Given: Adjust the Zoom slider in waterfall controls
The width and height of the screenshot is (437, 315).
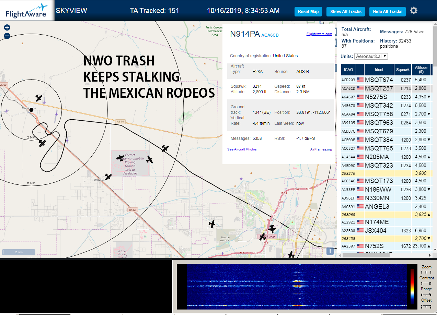Looking at the screenshot, I should click(x=427, y=272).
